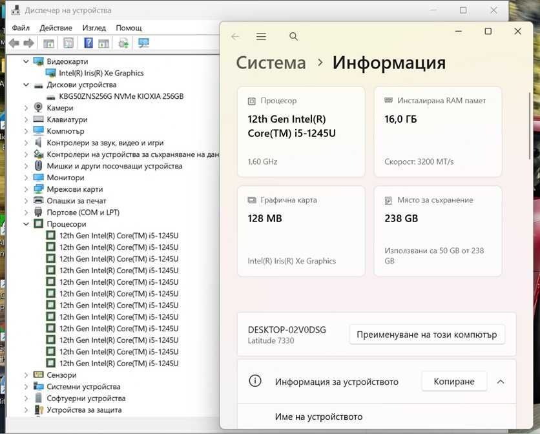Collapse the Дискови устройства tree node
540x434 pixels.
26,85
